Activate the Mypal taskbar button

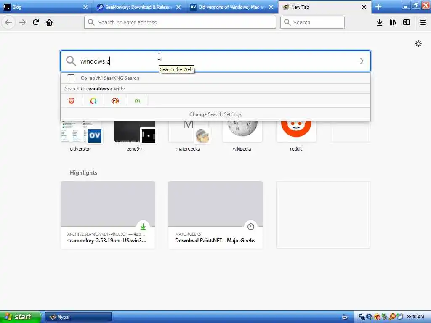pos(78,317)
